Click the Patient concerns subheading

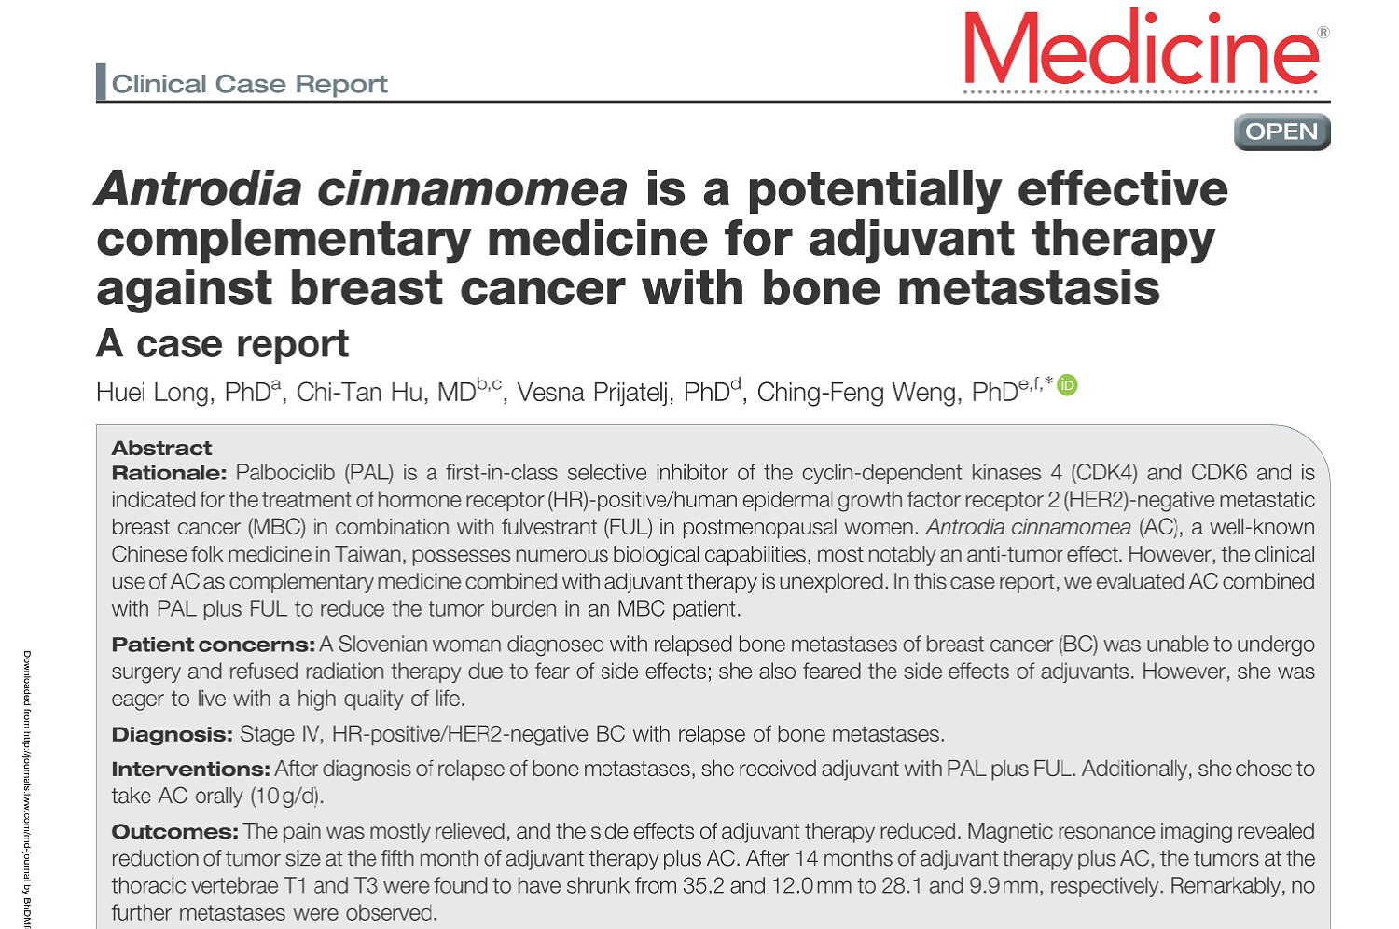213,645
